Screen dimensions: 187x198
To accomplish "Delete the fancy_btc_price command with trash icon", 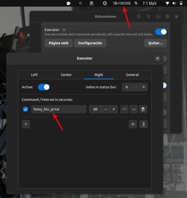I will 143,109.
